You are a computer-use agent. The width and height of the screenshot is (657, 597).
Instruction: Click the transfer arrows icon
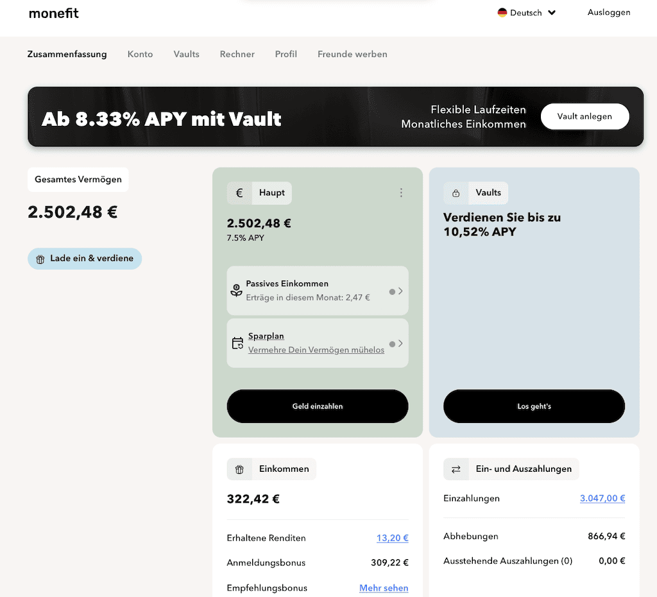pos(456,469)
